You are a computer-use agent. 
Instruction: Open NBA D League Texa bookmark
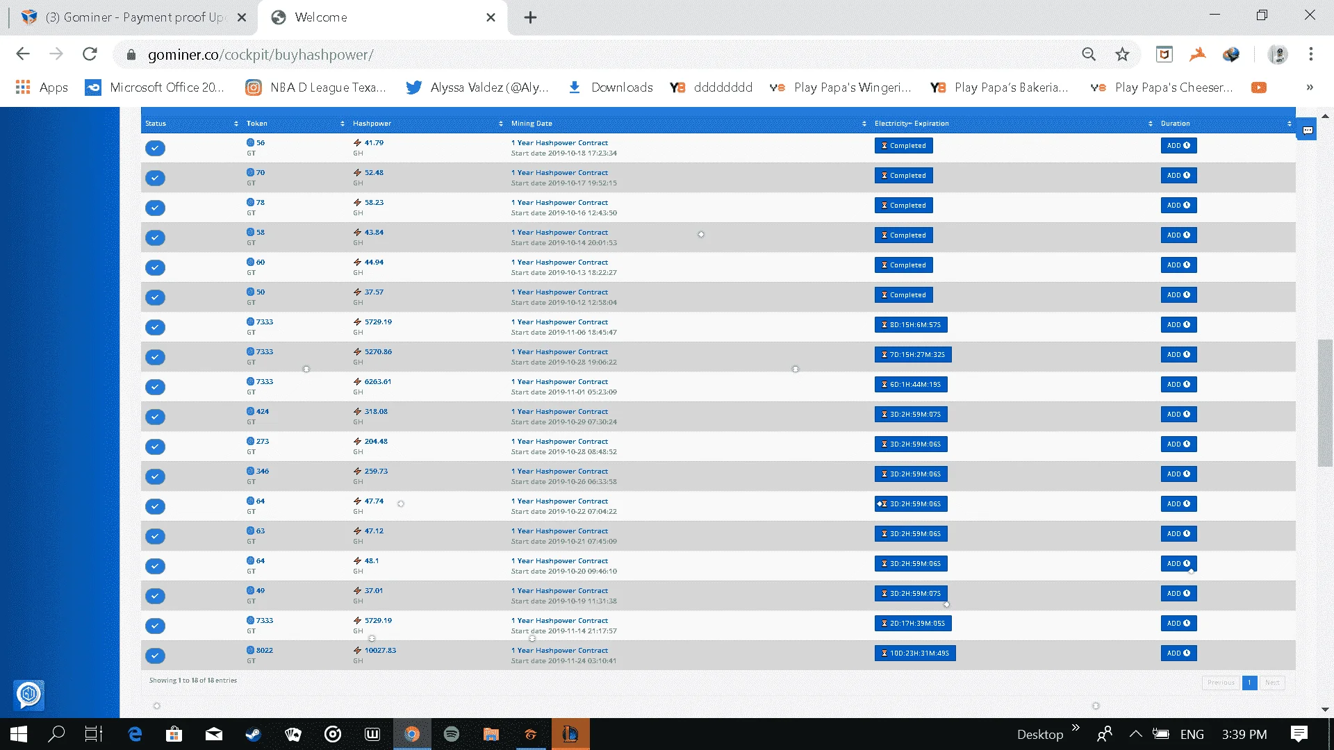pyautogui.click(x=316, y=87)
